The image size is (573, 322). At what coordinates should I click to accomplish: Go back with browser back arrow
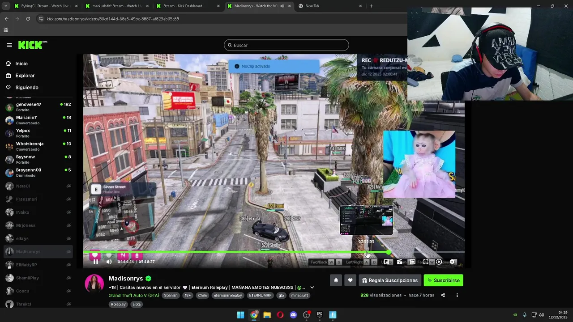tap(6, 19)
